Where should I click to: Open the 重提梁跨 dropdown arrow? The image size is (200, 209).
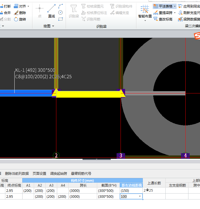[x=175, y=13]
